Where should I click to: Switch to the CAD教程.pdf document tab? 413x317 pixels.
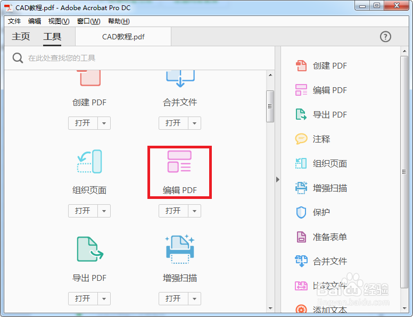coord(123,37)
